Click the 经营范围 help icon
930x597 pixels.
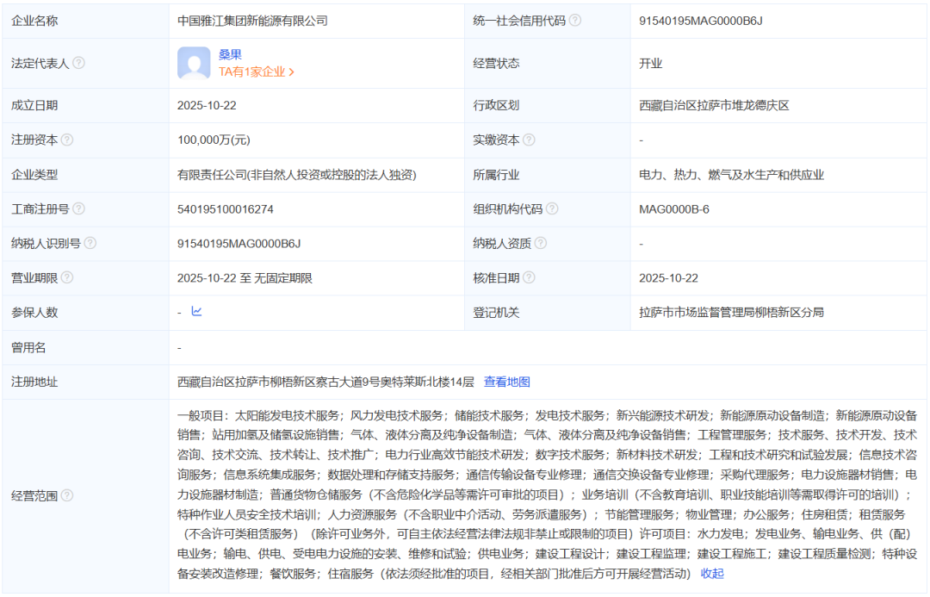pyautogui.click(x=67, y=495)
